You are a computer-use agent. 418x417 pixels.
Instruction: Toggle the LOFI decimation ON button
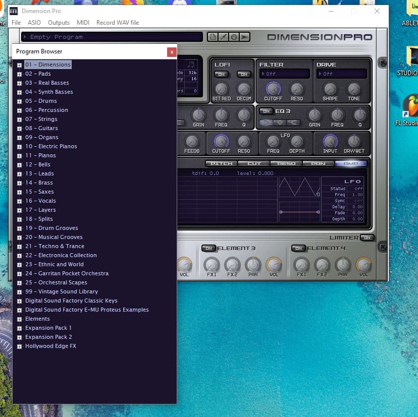[244, 74]
